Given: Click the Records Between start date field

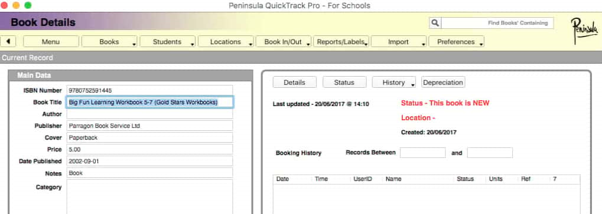Looking at the screenshot, I should coord(423,153).
